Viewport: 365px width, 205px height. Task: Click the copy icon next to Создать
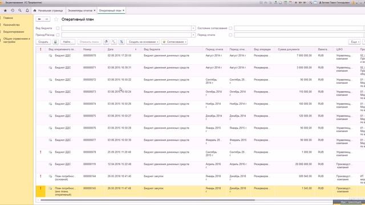tap(55, 42)
